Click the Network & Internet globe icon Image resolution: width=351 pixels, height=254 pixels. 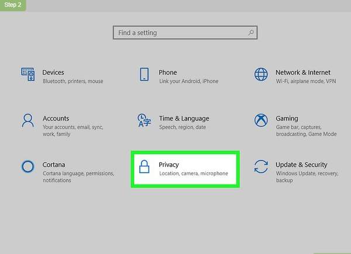[261, 74]
